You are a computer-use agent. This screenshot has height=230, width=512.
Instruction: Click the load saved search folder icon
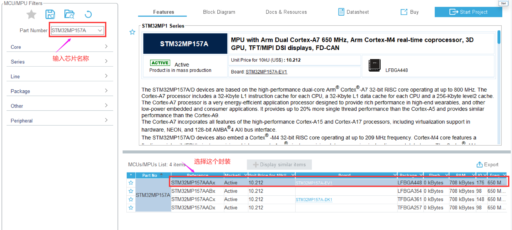(x=69, y=14)
